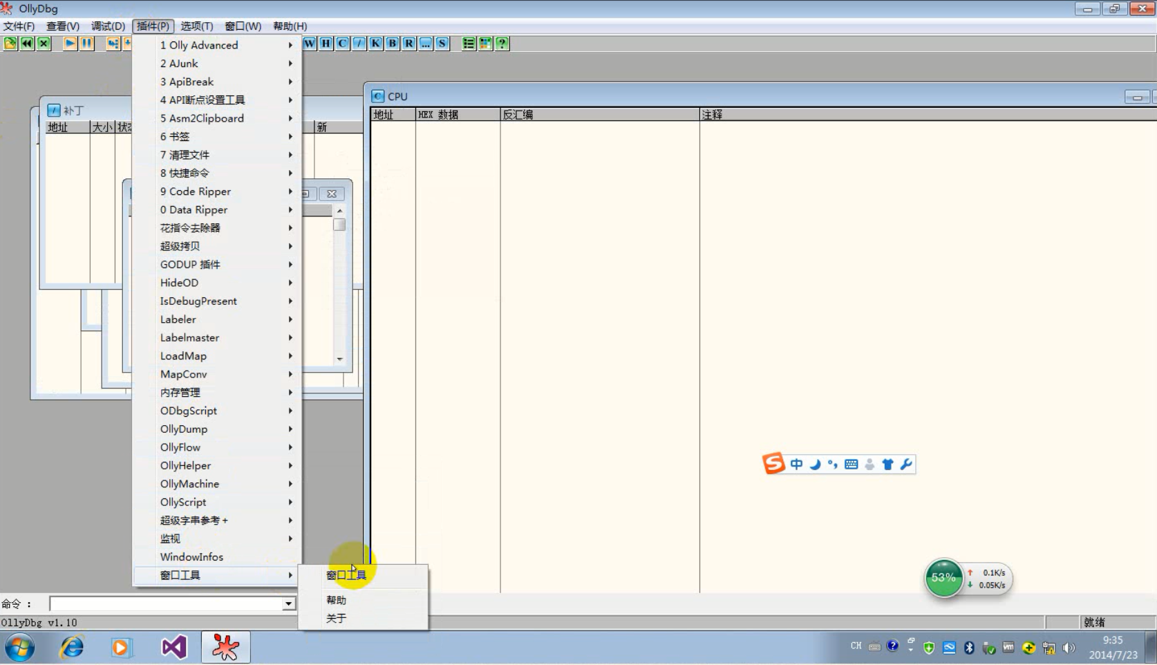This screenshot has width=1157, height=665.
Task: Expand the 5 Asm2Clipboard submenu
Action: point(217,118)
